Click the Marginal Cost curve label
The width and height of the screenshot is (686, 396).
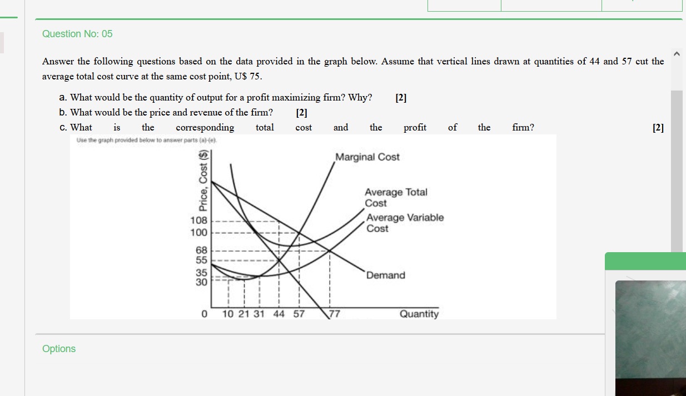(367, 157)
